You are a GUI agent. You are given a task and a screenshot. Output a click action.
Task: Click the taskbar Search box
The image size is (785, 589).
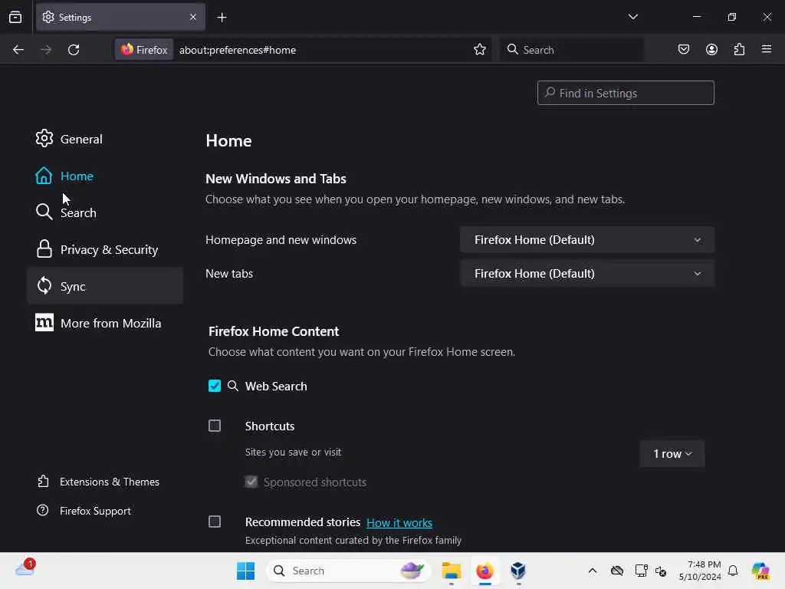[x=348, y=571]
